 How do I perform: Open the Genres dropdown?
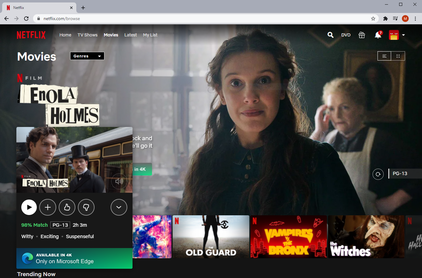pos(87,56)
